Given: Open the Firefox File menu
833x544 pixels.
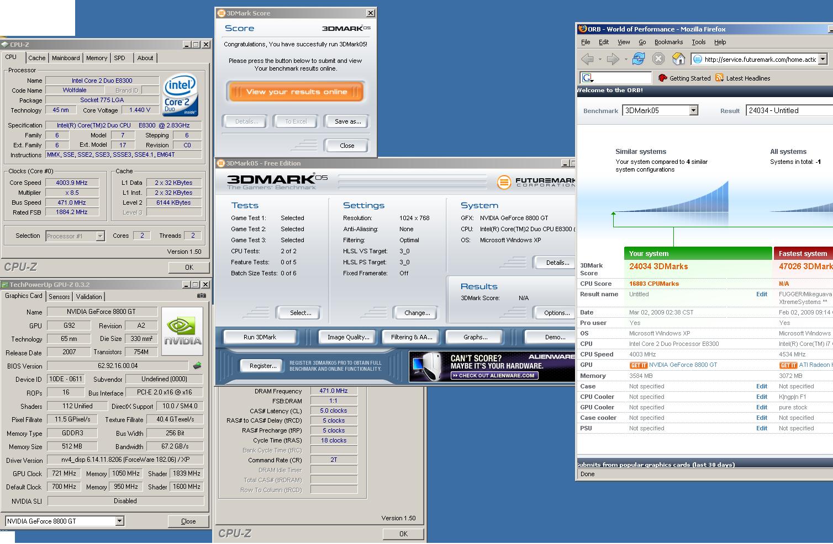Looking at the screenshot, I should coord(586,42).
